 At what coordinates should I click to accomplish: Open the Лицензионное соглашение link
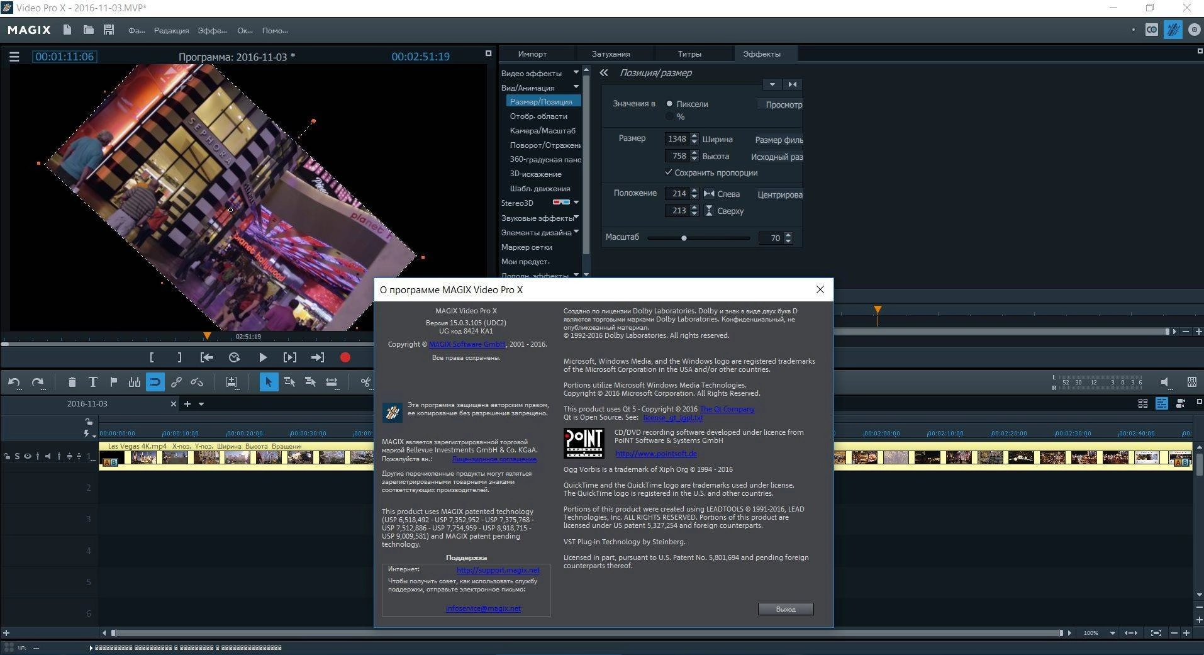[494, 459]
